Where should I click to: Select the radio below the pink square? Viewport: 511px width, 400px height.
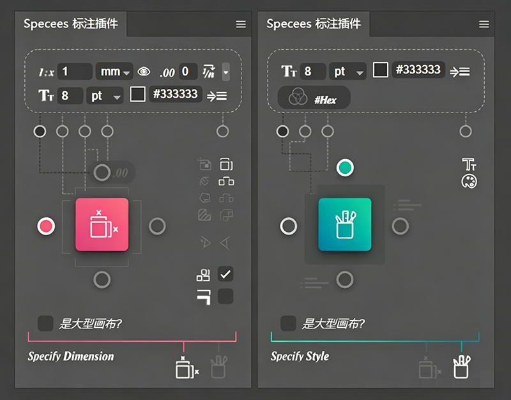coord(102,280)
